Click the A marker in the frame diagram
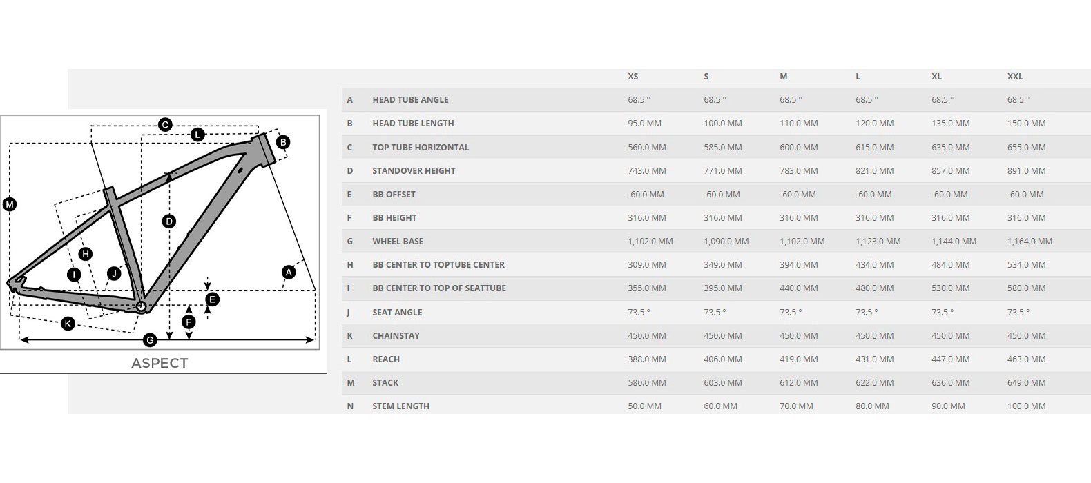The width and height of the screenshot is (1091, 483). (289, 272)
